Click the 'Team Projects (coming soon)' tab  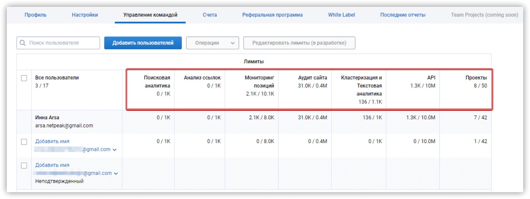pos(485,15)
